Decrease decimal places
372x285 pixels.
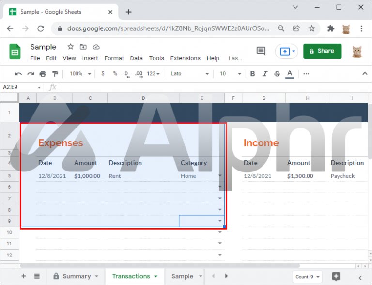click(x=127, y=74)
